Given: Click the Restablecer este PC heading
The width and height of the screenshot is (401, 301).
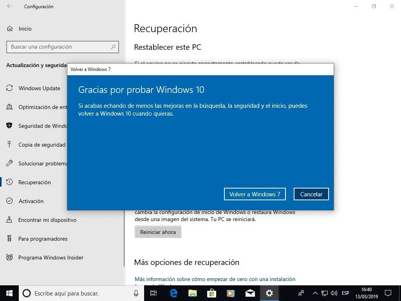Looking at the screenshot, I should pos(168,47).
